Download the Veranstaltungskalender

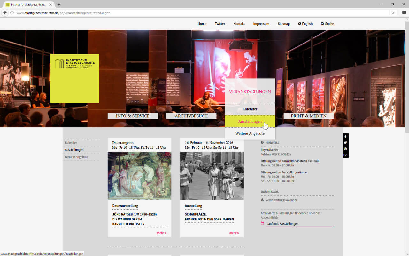[281, 200]
